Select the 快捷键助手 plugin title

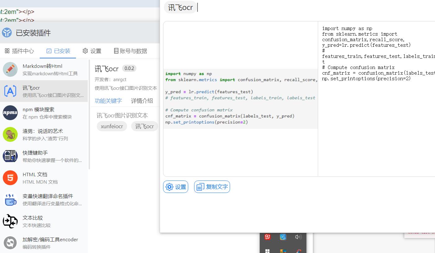(x=35, y=153)
